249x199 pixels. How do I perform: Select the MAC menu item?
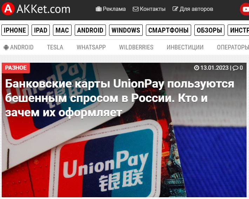pos(62,30)
